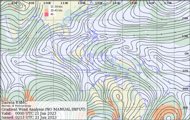This screenshot has width=190, height=120.
Task: Click the 30-45 kts orange legend swatch
Action: (46, 10)
